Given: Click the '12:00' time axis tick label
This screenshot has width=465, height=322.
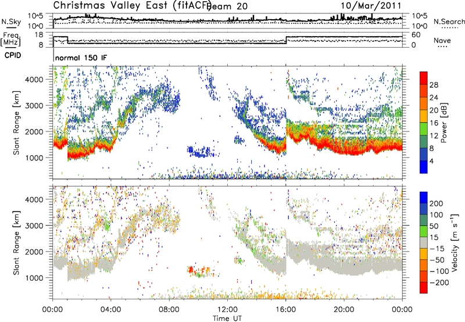Looking at the screenshot, I should [227, 309].
